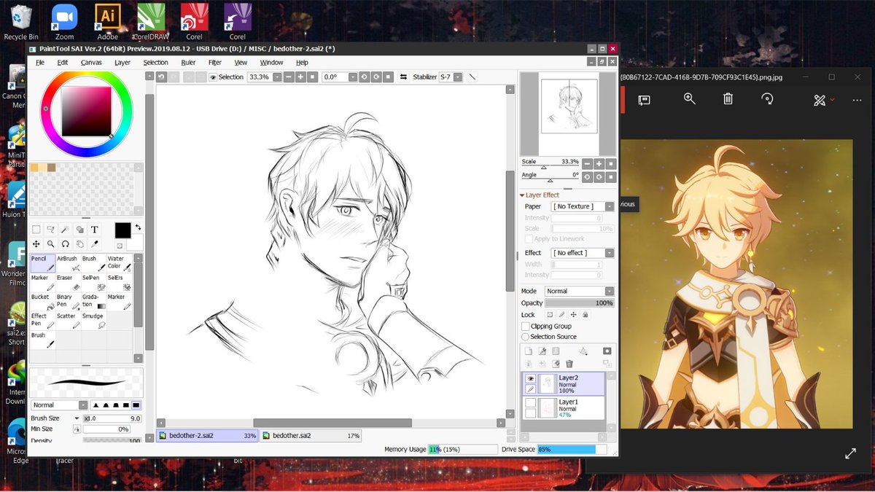Open the File menu
This screenshot has height=492, width=875.
[40, 63]
